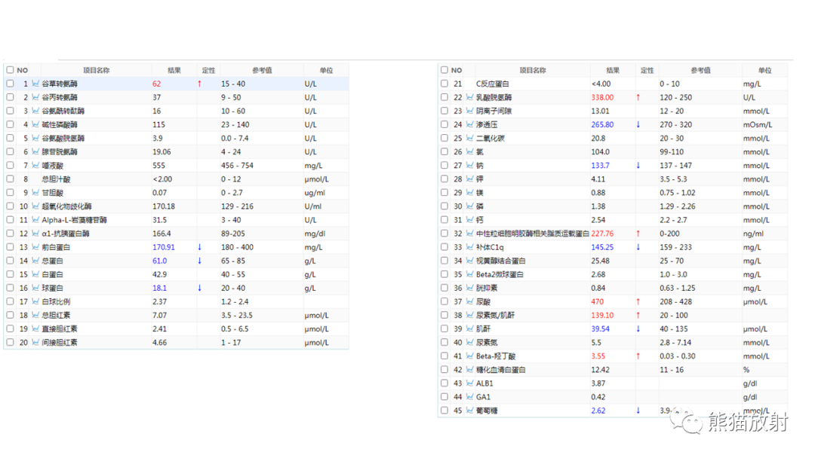View the trend chart for 渗透压
The image size is (815, 458).
[470, 124]
